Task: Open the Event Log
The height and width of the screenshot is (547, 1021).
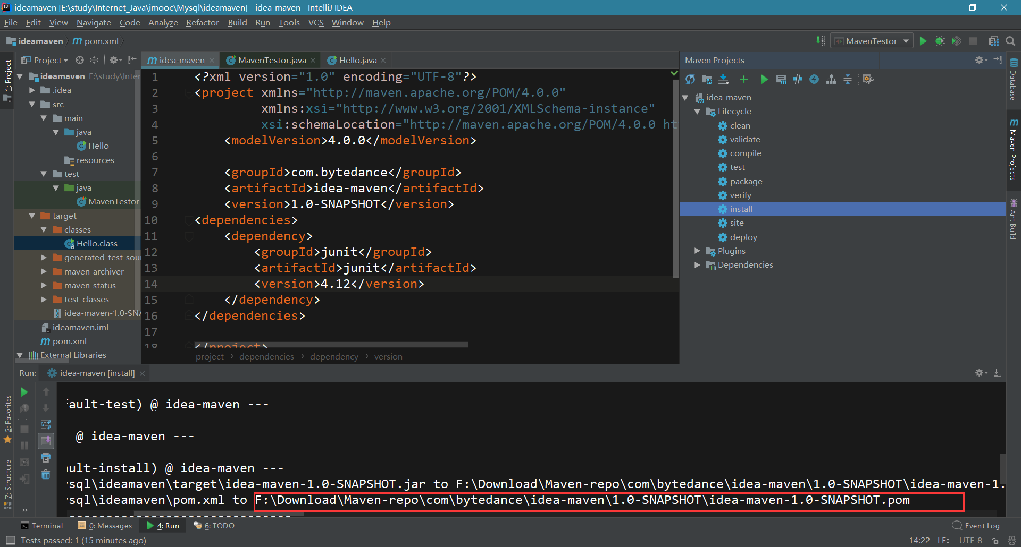Action: pos(976,526)
